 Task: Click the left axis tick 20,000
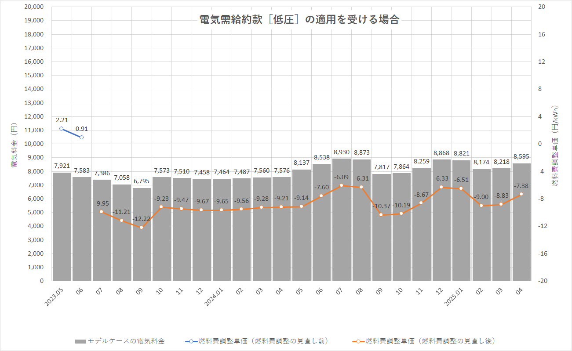pos(35,7)
